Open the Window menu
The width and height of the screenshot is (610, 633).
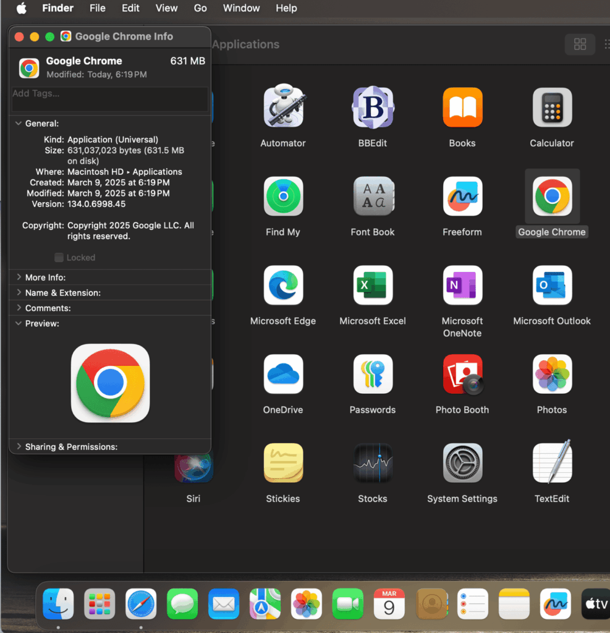[x=241, y=8]
